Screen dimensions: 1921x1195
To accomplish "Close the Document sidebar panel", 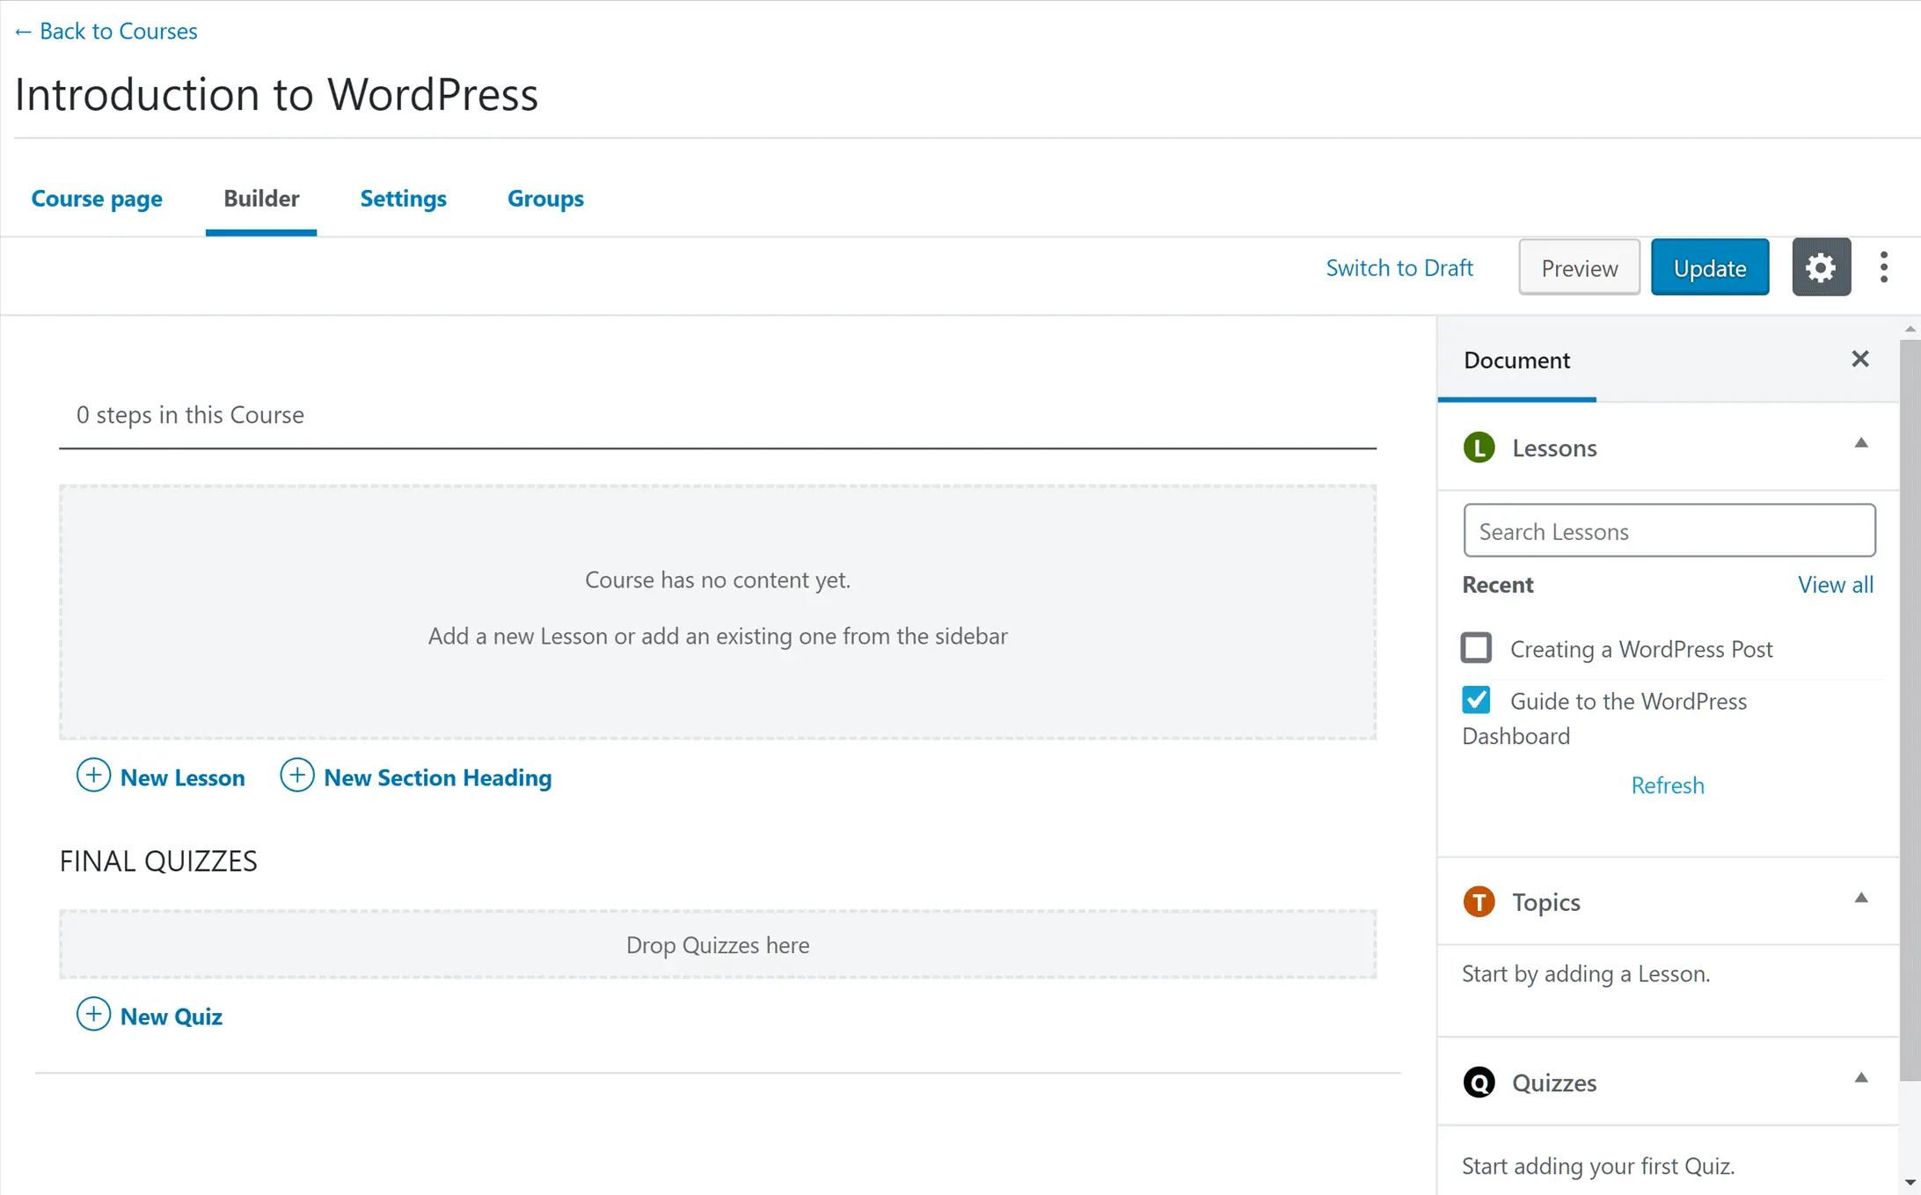I will click(1859, 359).
